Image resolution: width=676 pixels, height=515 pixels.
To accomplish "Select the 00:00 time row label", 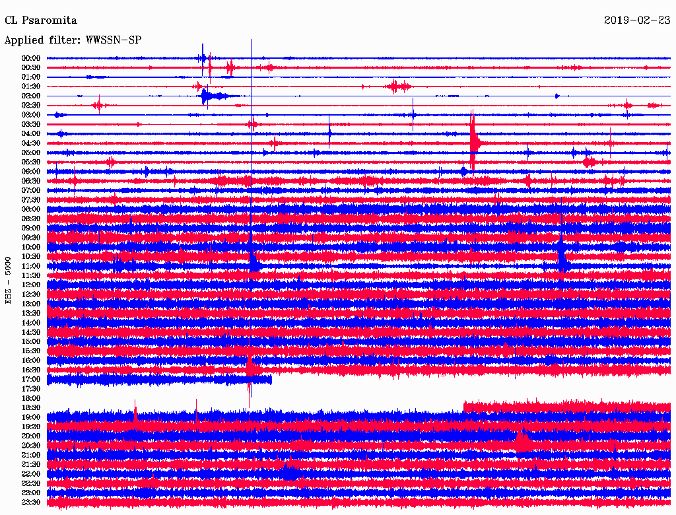I will [31, 58].
